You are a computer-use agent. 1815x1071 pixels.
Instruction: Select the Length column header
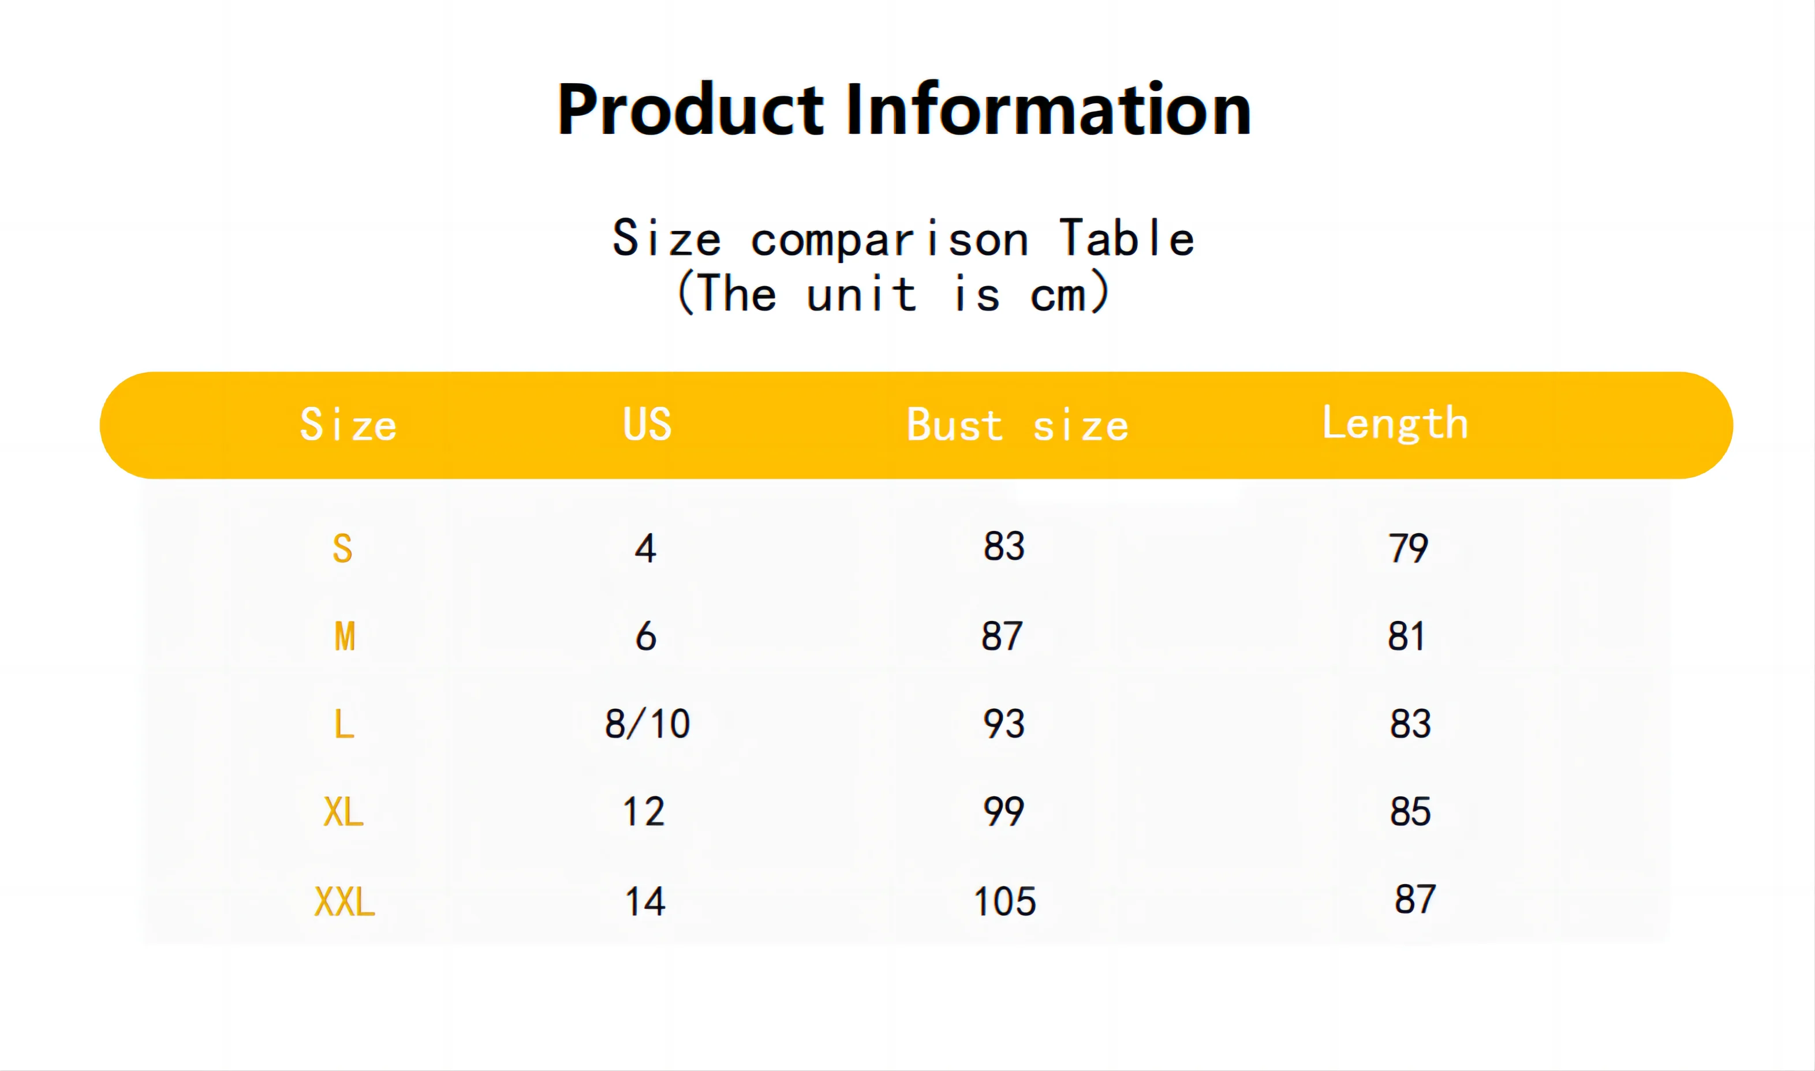click(x=1395, y=424)
